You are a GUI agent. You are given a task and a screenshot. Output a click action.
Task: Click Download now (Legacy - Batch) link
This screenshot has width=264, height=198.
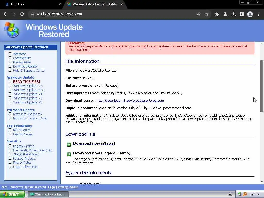tap(102, 153)
